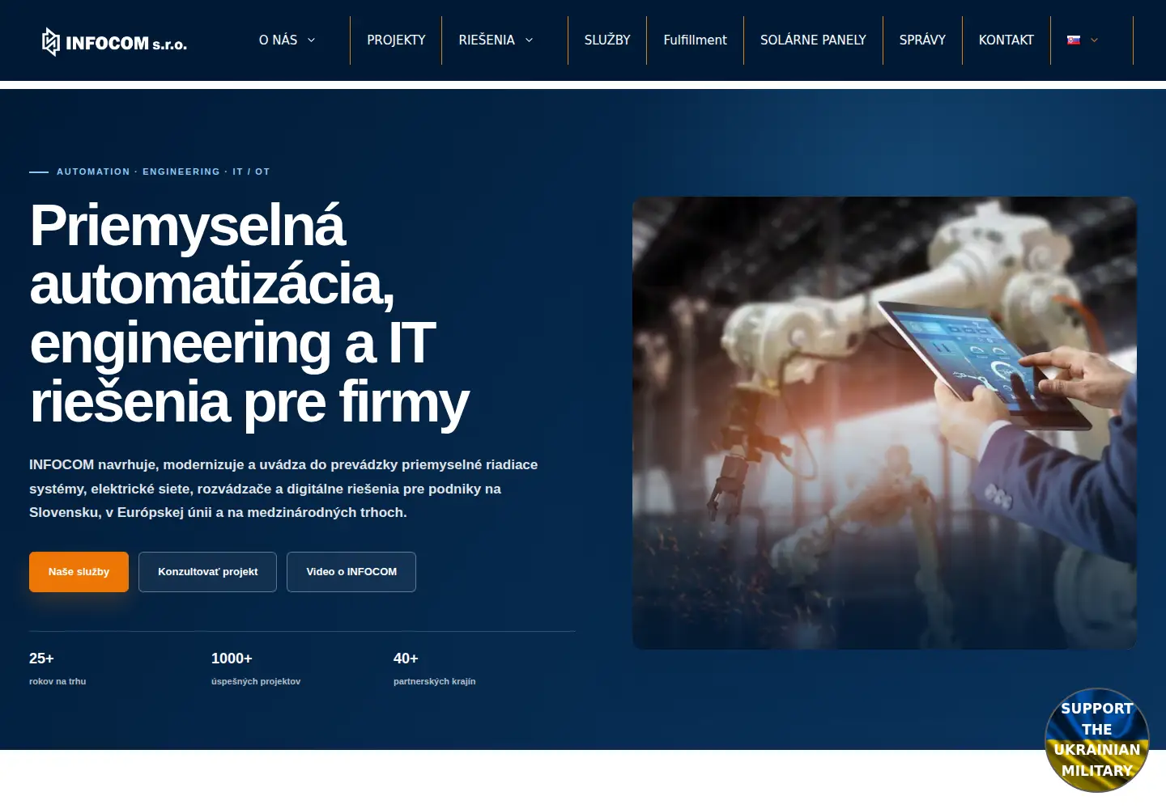Open the SPRÁVY news page
Image resolution: width=1166 pixels, height=809 pixels.
[922, 40]
